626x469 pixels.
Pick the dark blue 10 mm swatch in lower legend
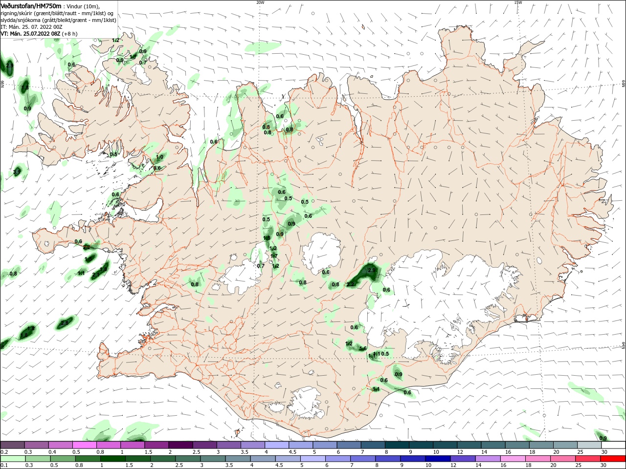click(437, 459)
